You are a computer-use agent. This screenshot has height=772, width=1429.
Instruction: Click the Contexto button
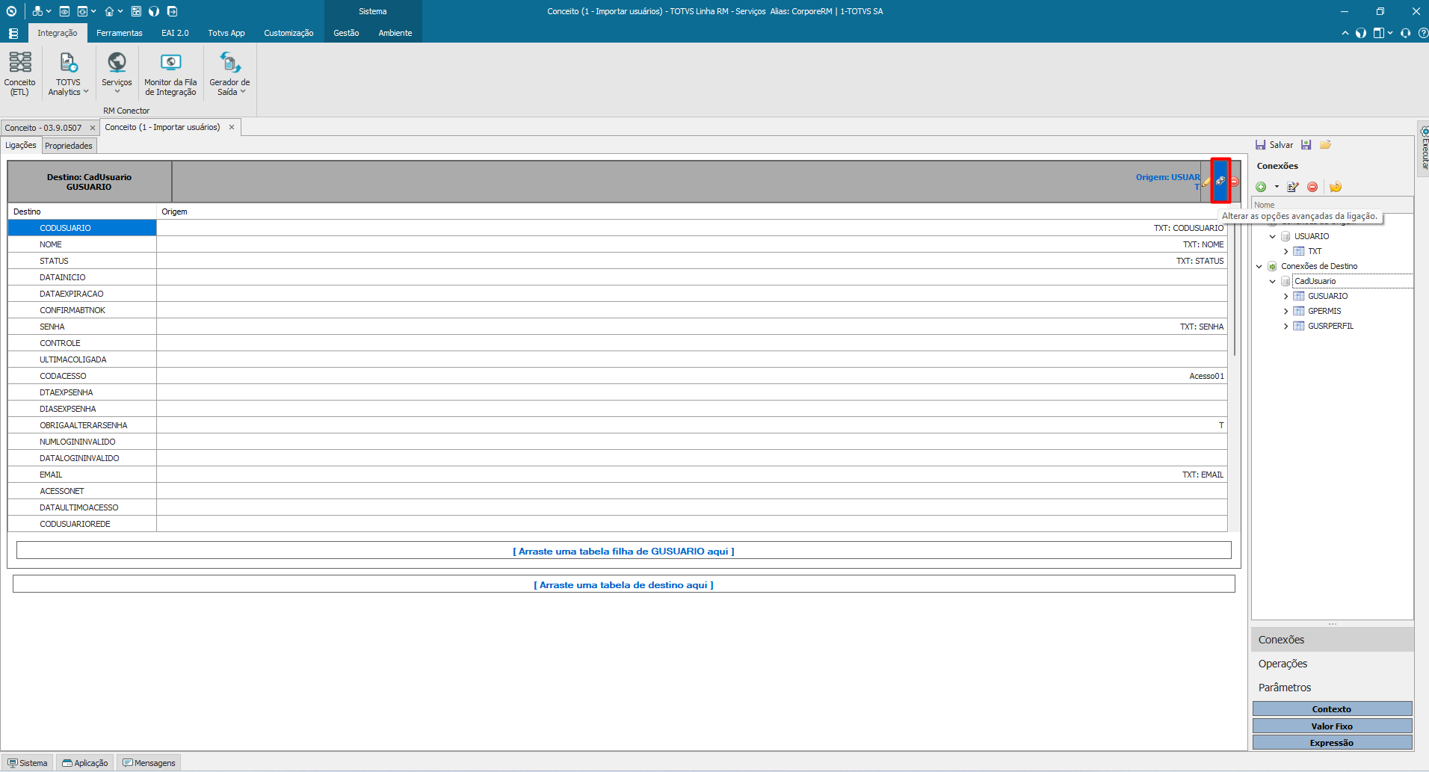pos(1332,709)
